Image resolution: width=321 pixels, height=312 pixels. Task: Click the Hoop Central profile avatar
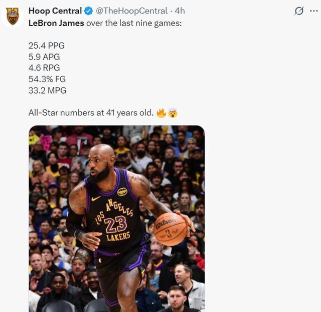(x=13, y=16)
